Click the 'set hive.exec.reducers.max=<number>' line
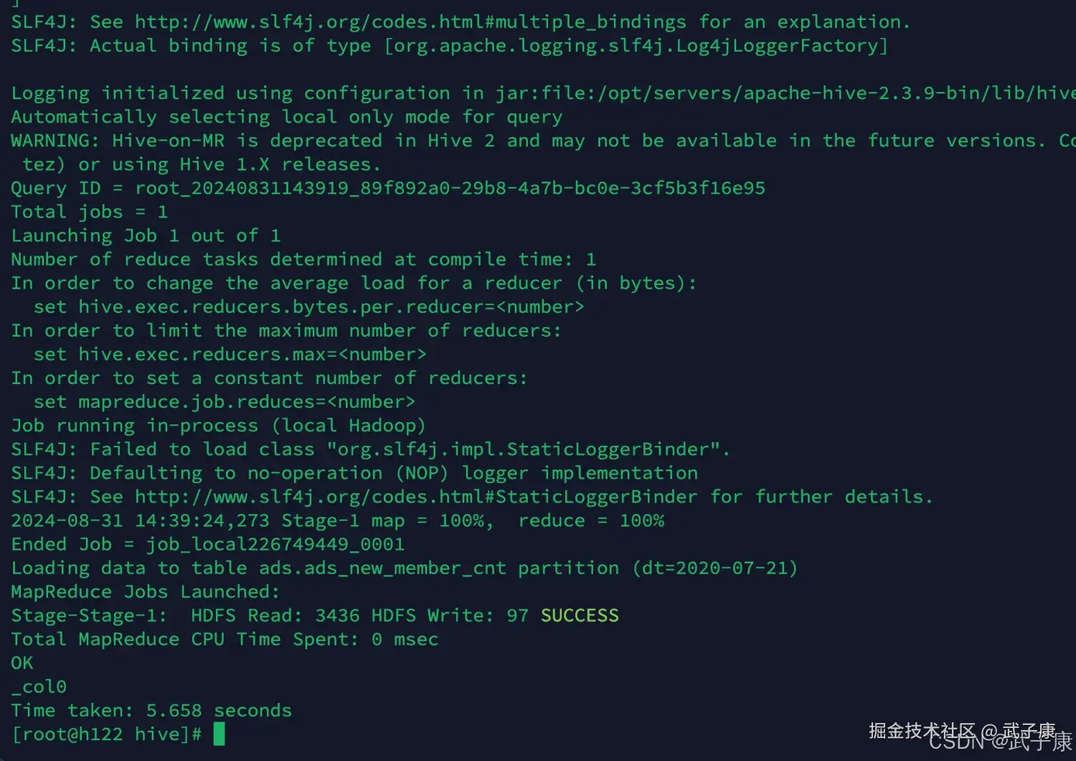The width and height of the screenshot is (1076, 761). coord(230,355)
